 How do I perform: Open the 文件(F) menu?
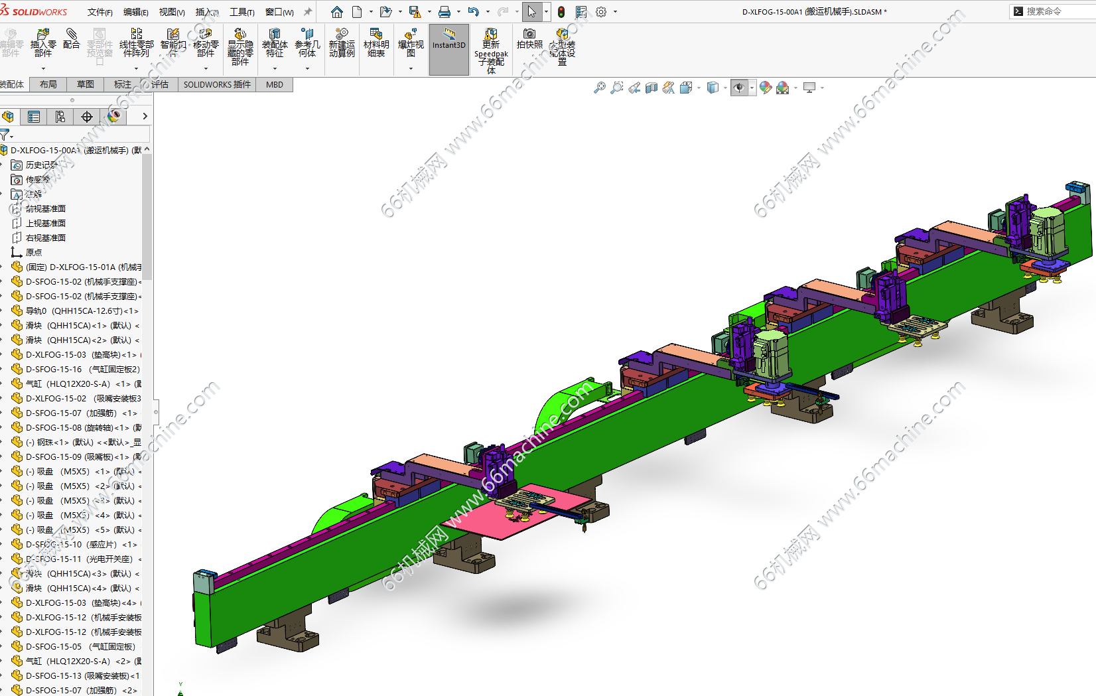(x=100, y=12)
